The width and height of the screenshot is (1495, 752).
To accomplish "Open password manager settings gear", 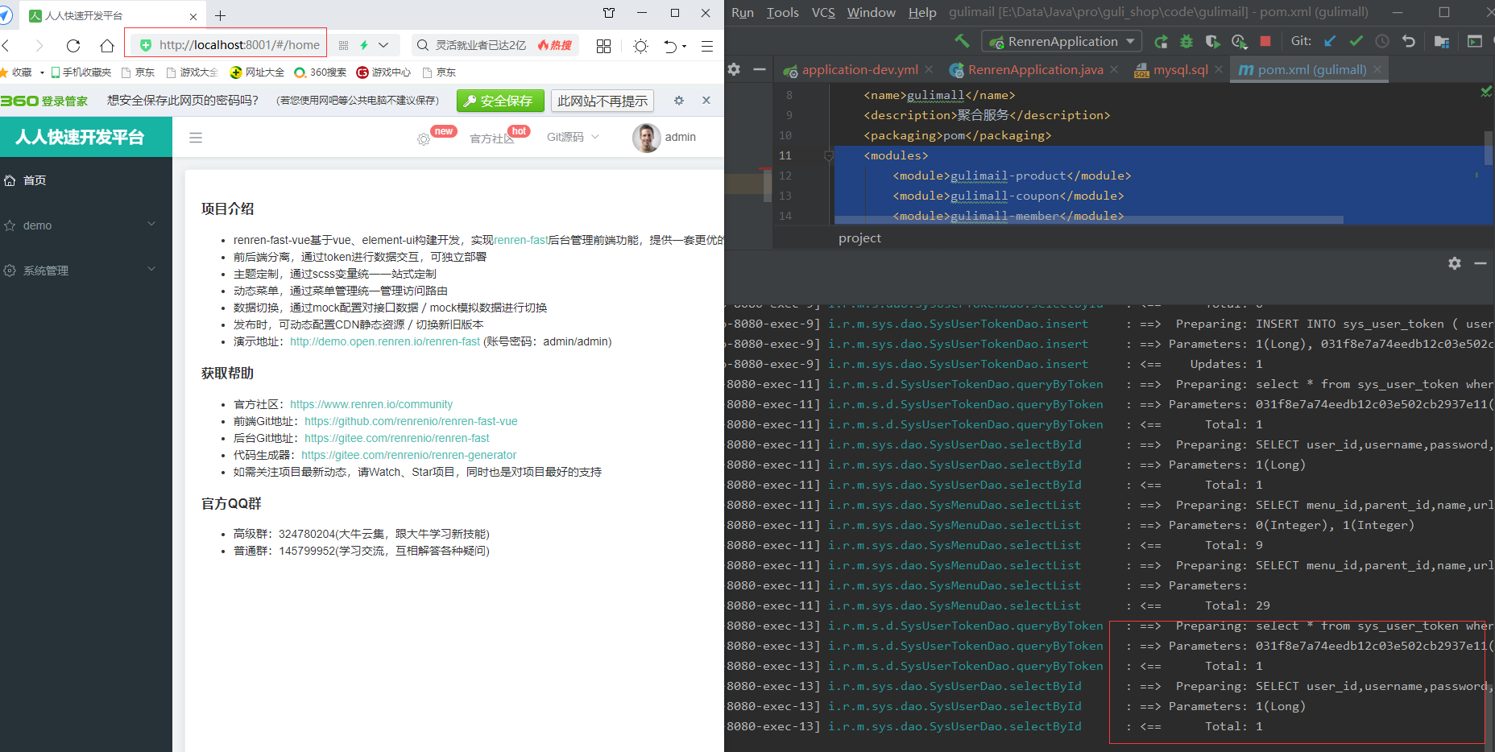I will 679,101.
